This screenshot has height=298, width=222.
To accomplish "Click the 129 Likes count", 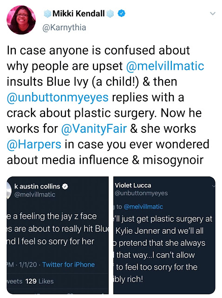I will coord(39,281).
